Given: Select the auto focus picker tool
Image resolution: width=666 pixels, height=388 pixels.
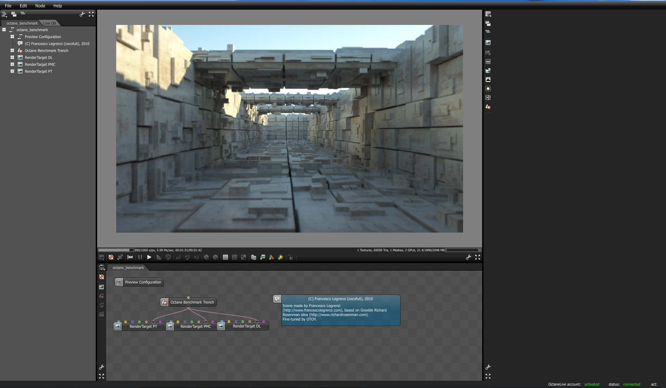Looking at the screenshot, I should point(178,257).
